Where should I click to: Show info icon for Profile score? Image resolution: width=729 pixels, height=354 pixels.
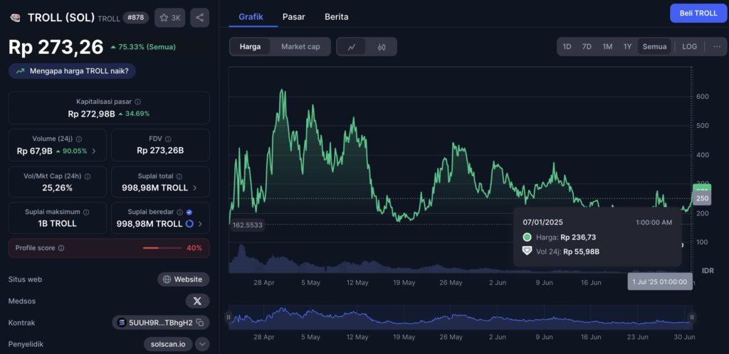coord(61,248)
